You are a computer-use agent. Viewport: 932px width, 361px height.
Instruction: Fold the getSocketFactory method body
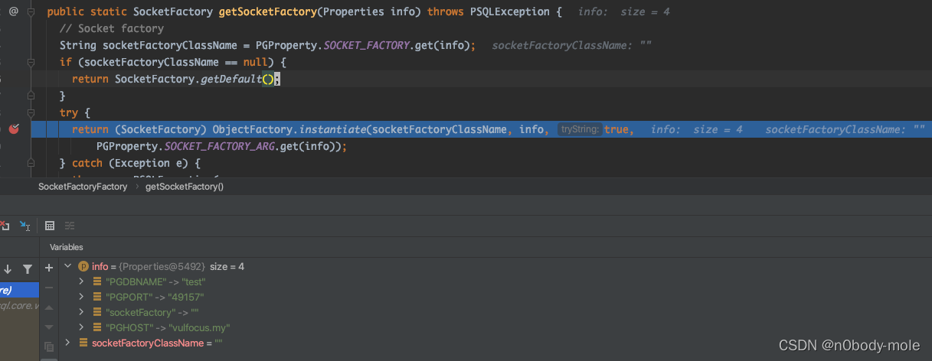click(31, 11)
